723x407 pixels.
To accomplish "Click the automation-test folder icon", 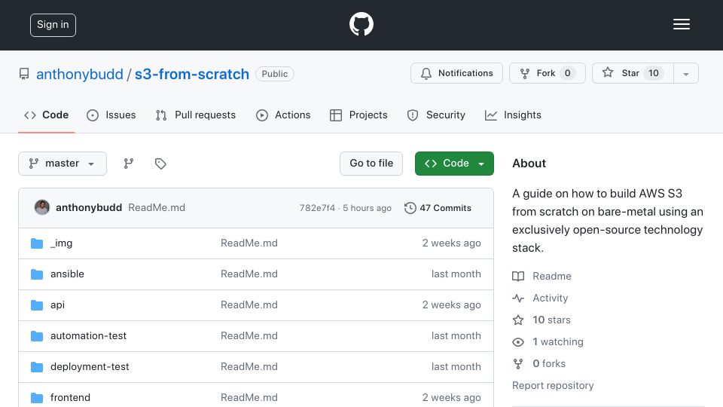I will pos(37,336).
